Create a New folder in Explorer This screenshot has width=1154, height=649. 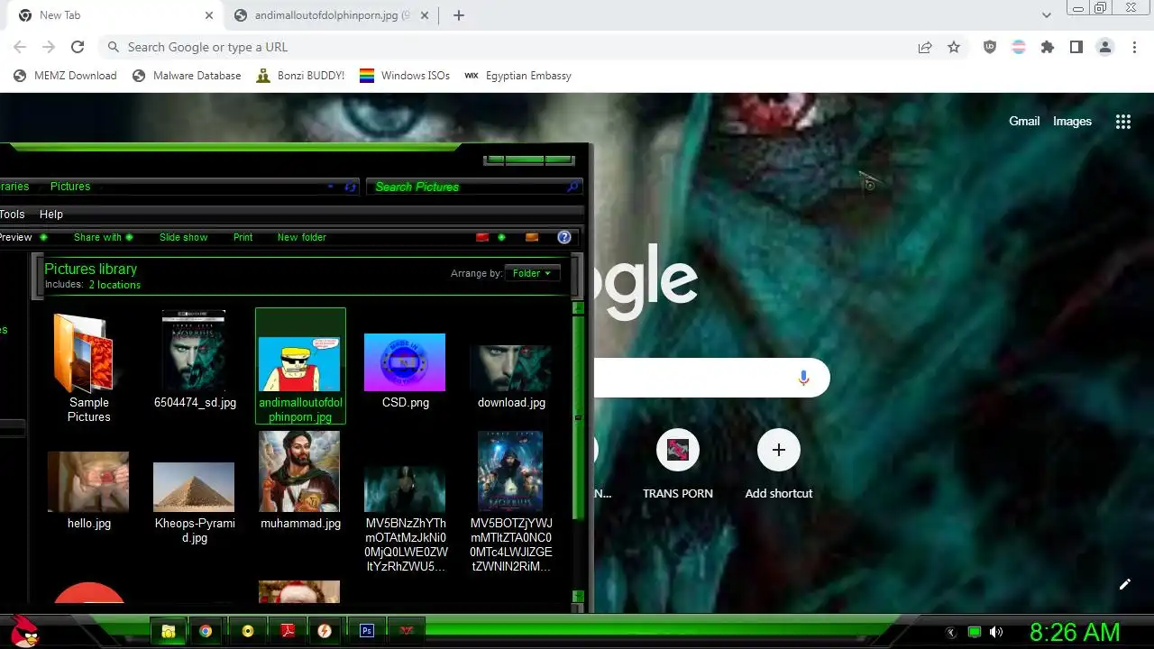pos(301,237)
